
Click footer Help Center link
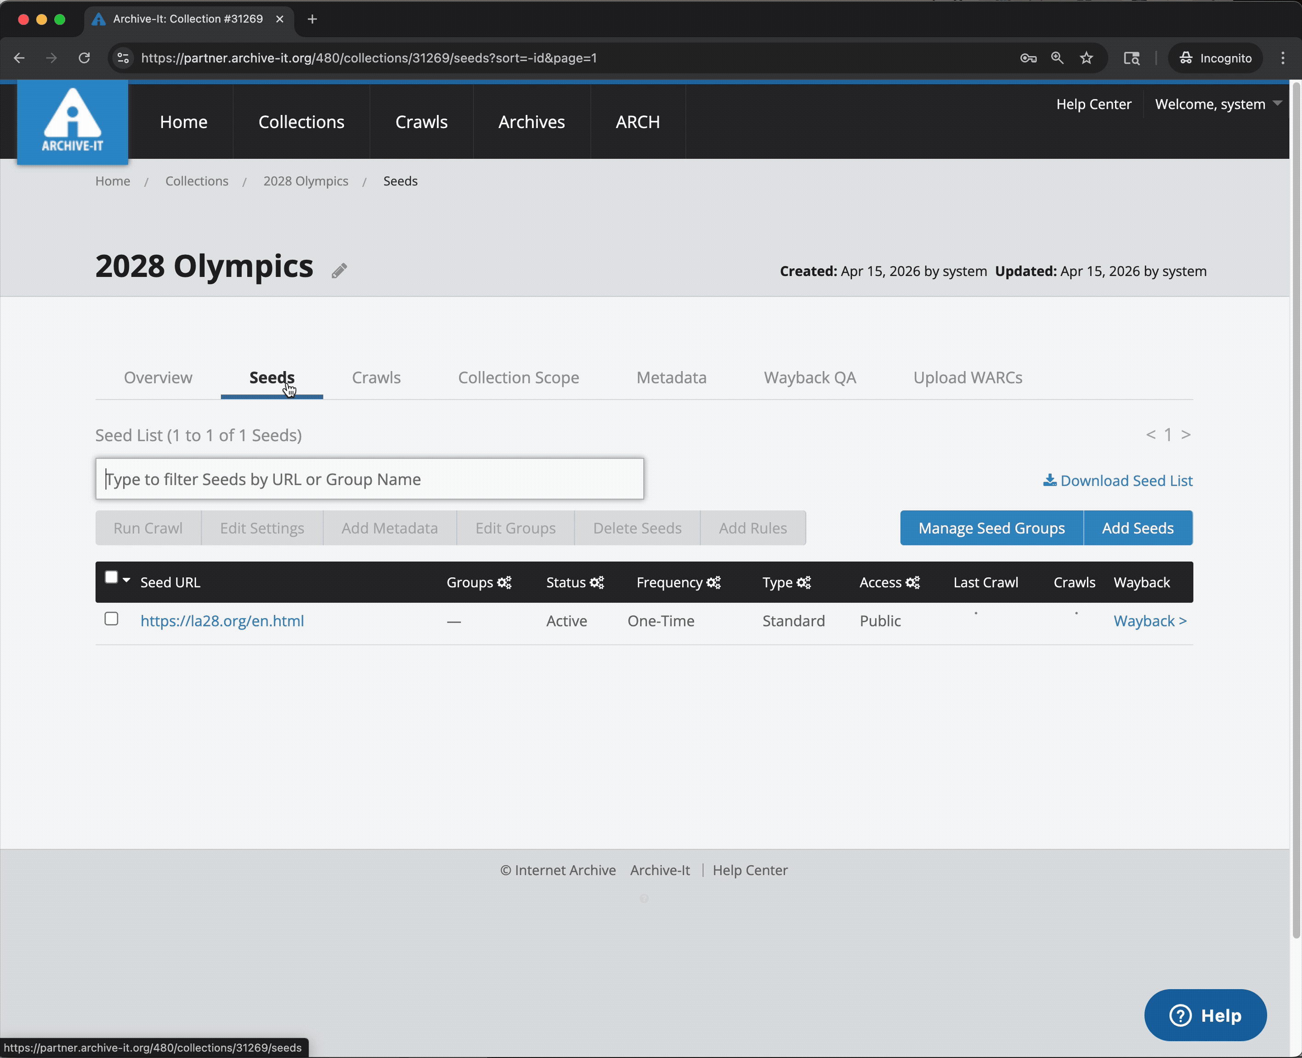click(750, 870)
